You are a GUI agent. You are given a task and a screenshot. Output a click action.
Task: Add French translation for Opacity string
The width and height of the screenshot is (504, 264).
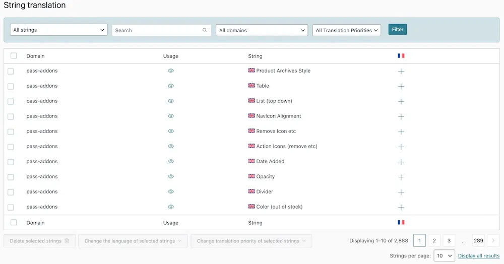click(401, 177)
